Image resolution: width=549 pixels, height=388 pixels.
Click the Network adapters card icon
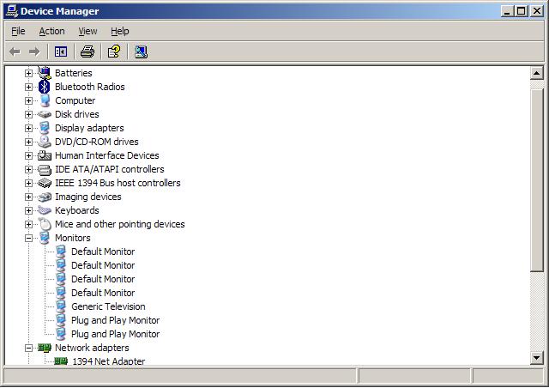coord(45,348)
